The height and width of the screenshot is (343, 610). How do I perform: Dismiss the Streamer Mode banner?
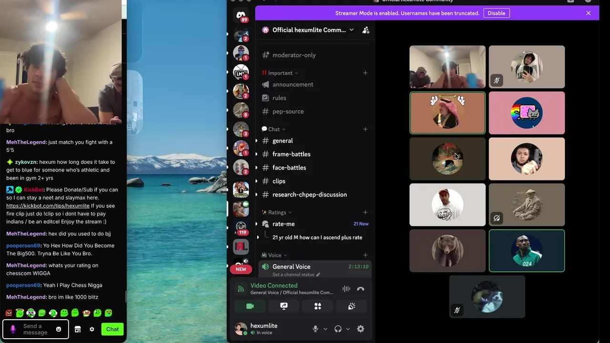tap(589, 13)
